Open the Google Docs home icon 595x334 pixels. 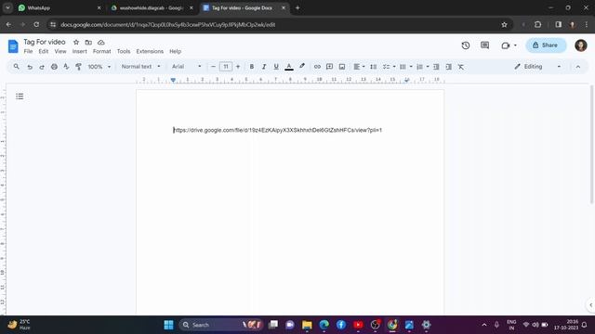(13, 46)
